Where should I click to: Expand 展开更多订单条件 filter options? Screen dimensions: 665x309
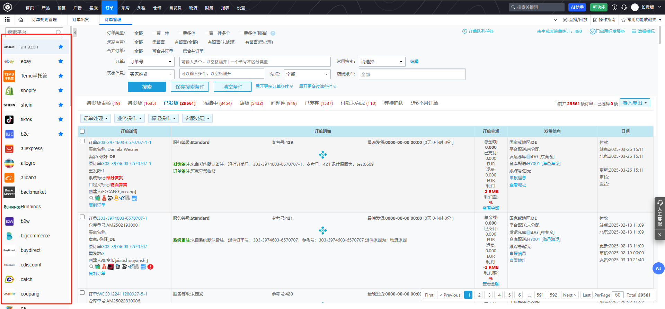pyautogui.click(x=274, y=87)
